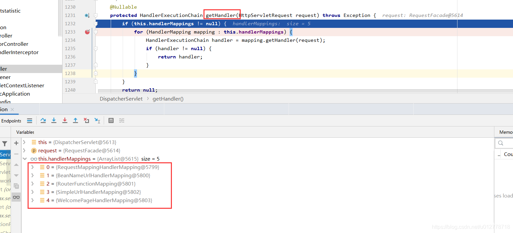Expand element 0 RequestMappingHandlerMapping
Screen dimensions: 513x233
coord(33,167)
